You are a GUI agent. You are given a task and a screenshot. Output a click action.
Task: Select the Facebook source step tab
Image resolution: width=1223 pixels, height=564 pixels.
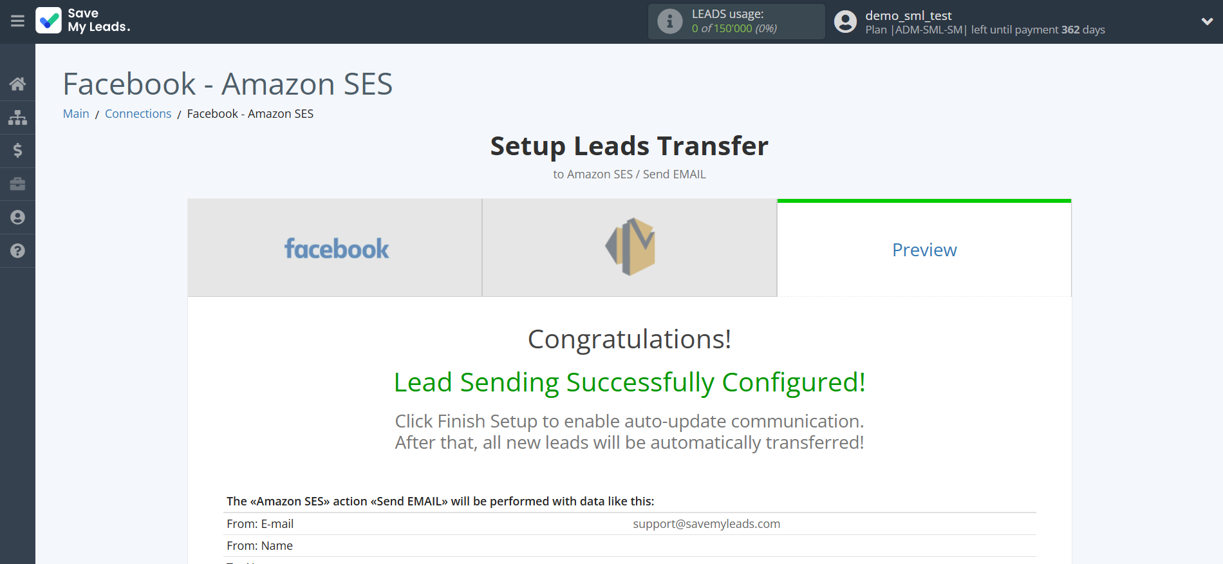click(335, 248)
